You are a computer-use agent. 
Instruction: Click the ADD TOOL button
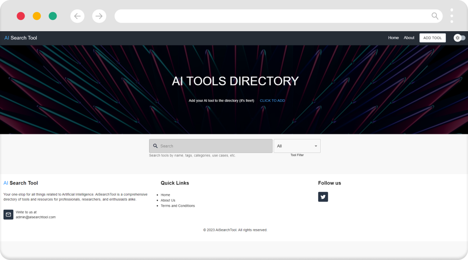pos(432,38)
